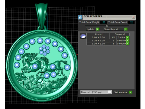The height and width of the screenshot is (109, 145).
Task: Click green arrow on 1.24 X 1.24 row
Action: coord(128,41)
